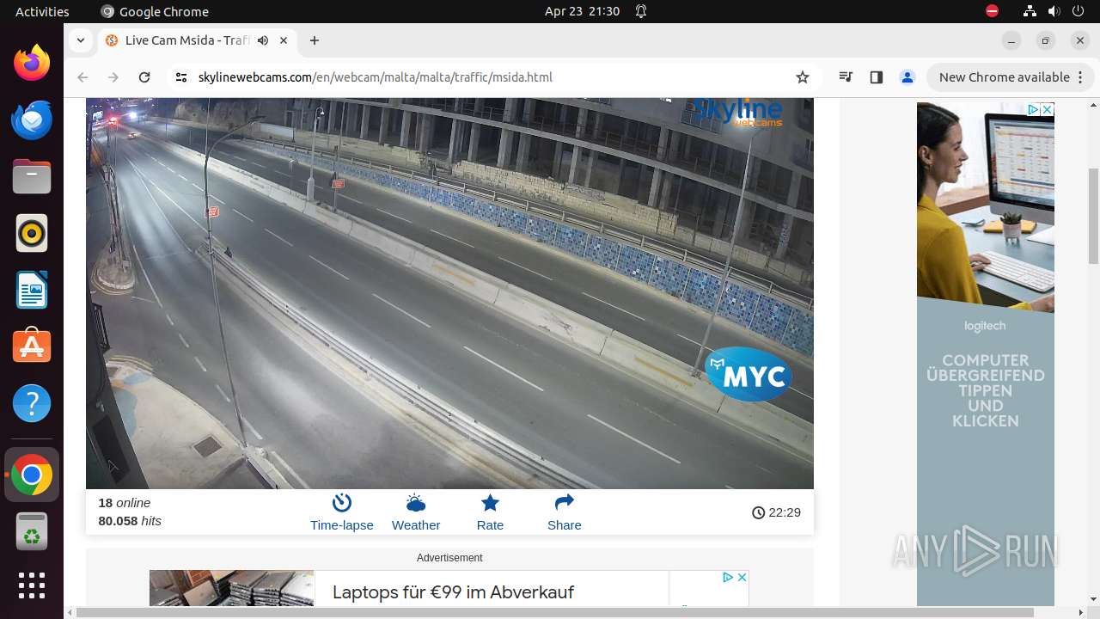Open AdChoices info on bottom banner

(x=727, y=577)
